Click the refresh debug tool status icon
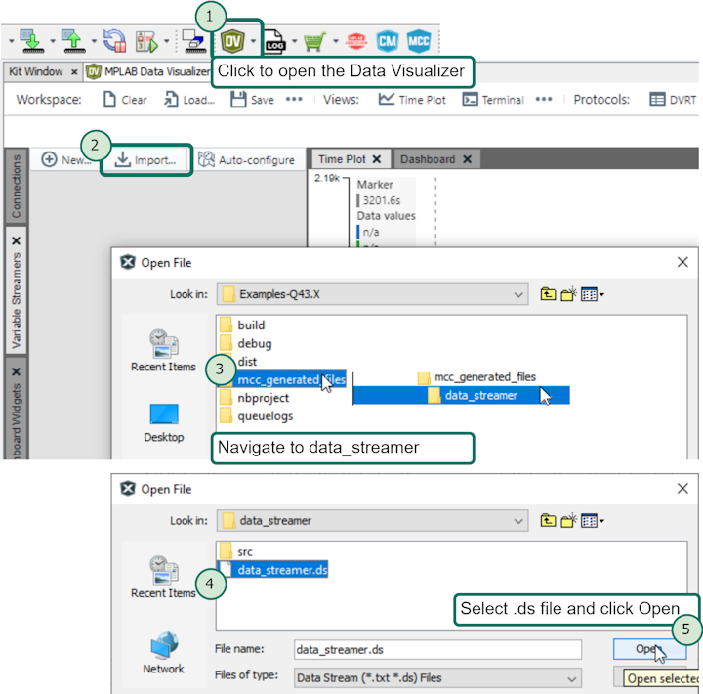Viewport: 703px width, 694px height. coord(115,41)
